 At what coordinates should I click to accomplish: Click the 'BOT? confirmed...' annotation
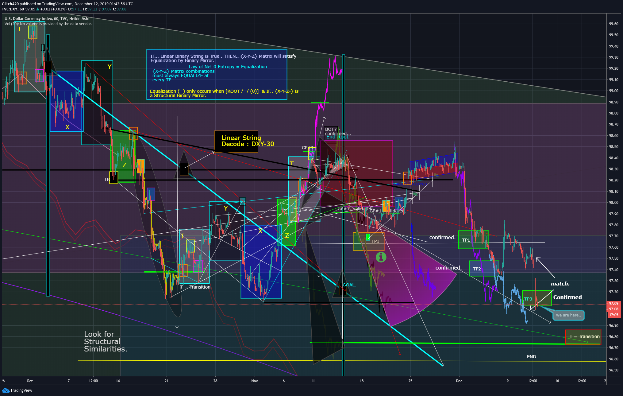(x=337, y=131)
